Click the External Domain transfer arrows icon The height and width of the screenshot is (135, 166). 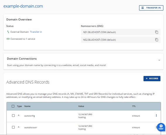pyautogui.click(x=8, y=32)
